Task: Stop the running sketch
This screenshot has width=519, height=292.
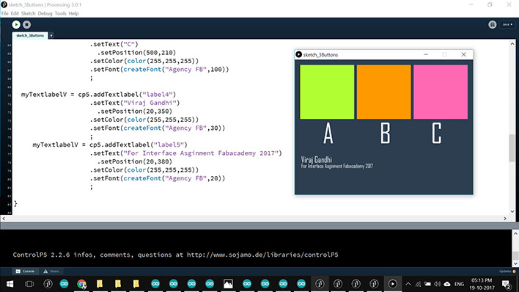Action: point(27,24)
